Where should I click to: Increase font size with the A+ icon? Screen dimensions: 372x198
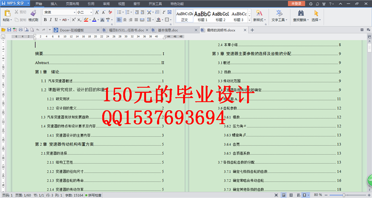click(97, 12)
